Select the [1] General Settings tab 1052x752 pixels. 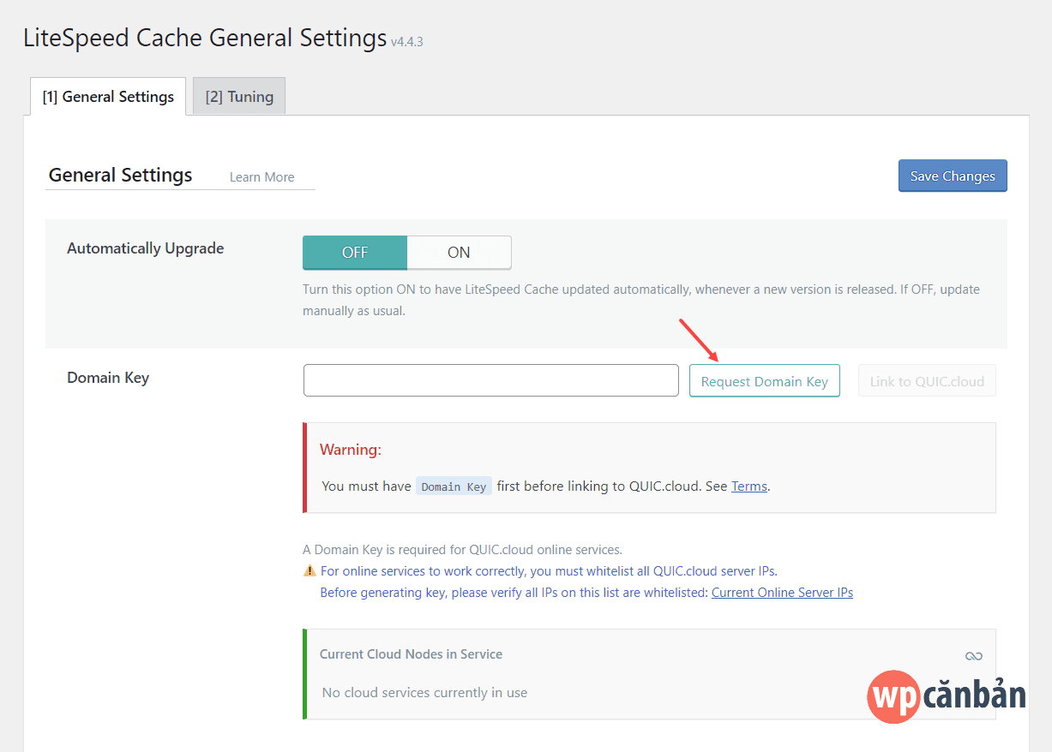pyautogui.click(x=108, y=97)
